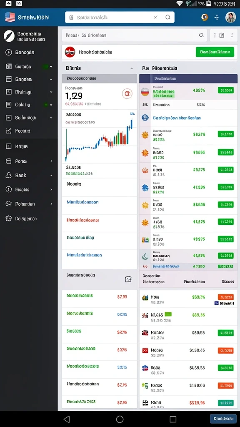
Task: Click the compass logo atop the dark sidebar
Action: click(x=9, y=36)
